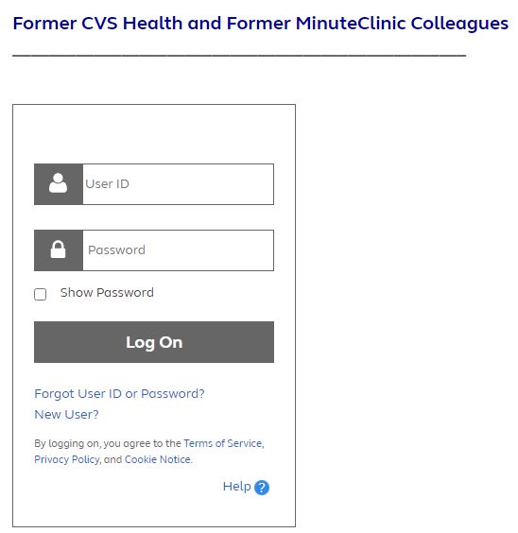Open Forgot User ID or Password link

tap(119, 394)
